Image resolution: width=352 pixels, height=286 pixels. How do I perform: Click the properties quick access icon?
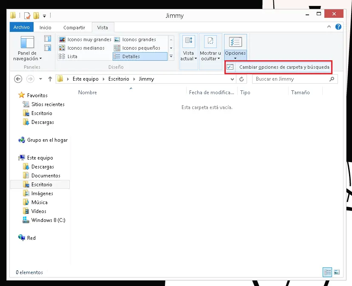tap(27, 15)
